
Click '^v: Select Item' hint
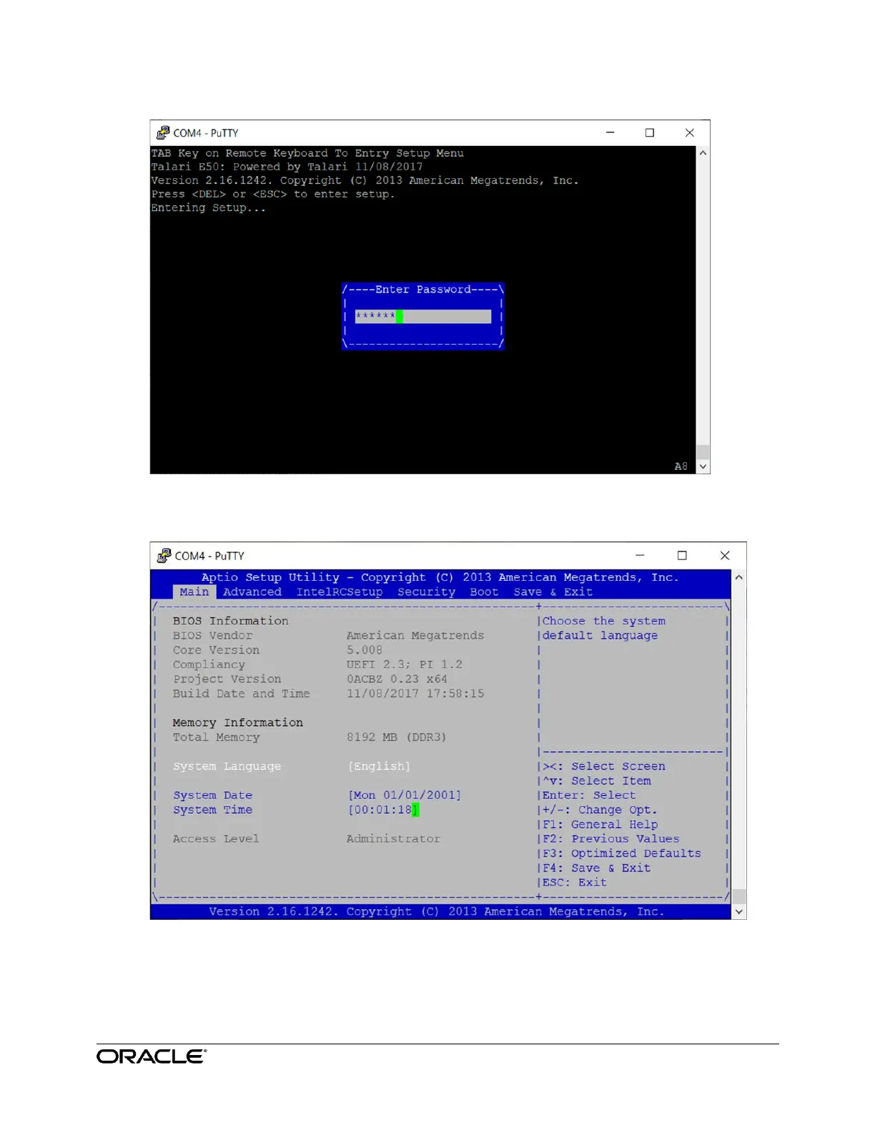tap(597, 781)
